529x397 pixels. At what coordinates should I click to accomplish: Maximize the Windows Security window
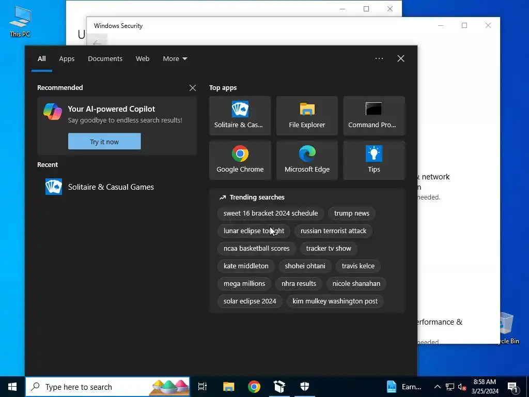(464, 26)
